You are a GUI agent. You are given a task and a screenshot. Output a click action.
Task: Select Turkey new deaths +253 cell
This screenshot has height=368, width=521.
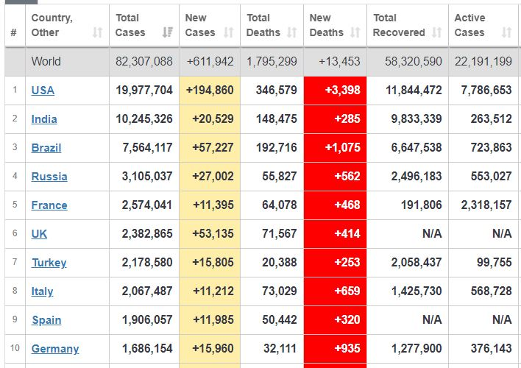click(x=336, y=263)
